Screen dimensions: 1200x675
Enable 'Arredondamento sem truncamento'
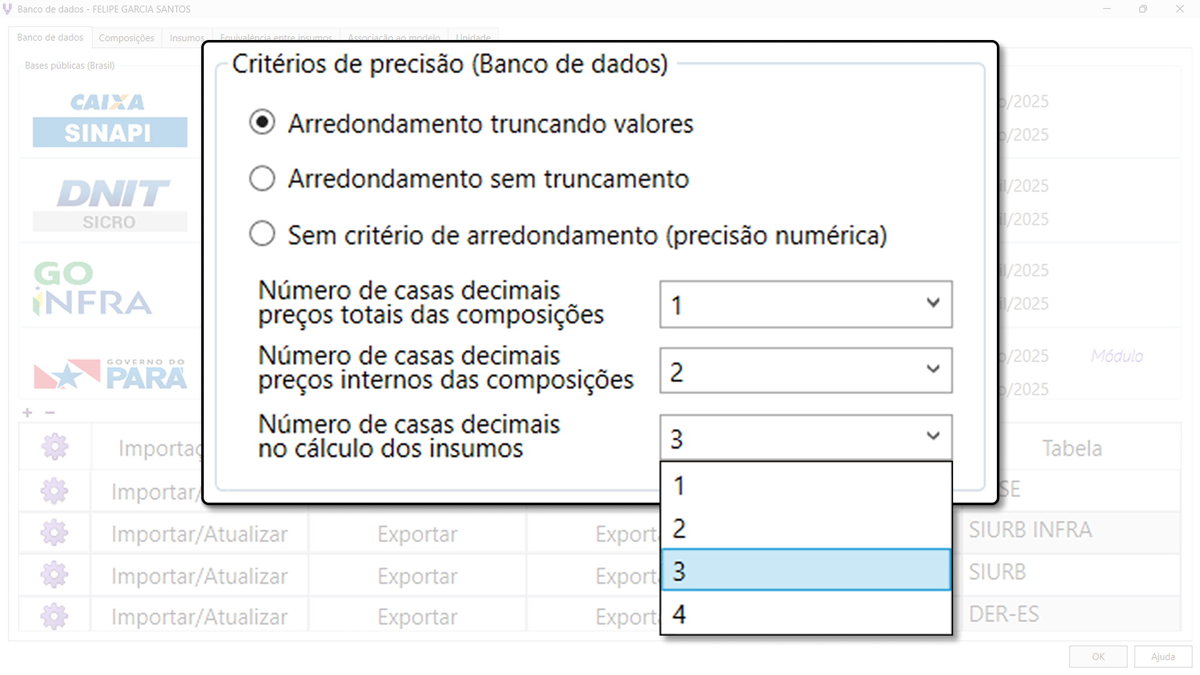[x=262, y=178]
